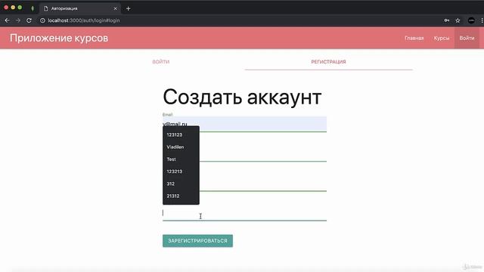
Task: Choose autofill suggestion 21312
Action: tap(181, 196)
